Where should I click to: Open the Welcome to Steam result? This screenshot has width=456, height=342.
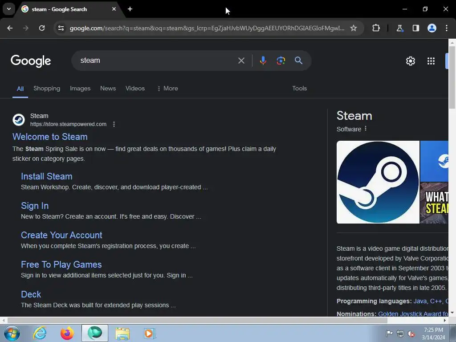tap(50, 137)
